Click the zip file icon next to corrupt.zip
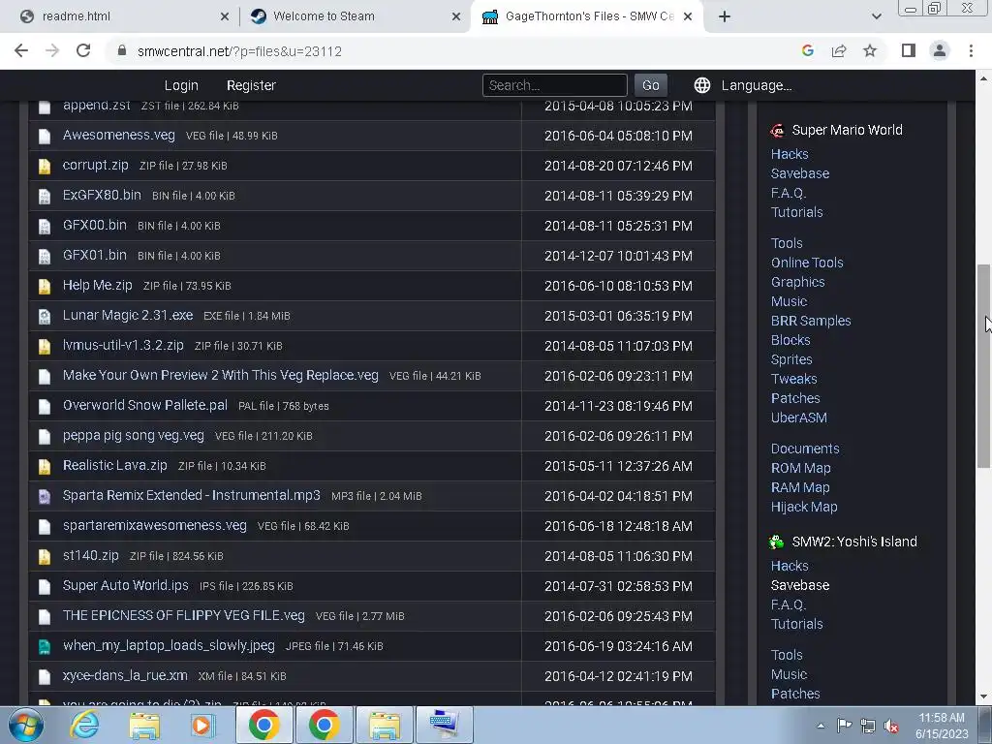 (x=45, y=167)
